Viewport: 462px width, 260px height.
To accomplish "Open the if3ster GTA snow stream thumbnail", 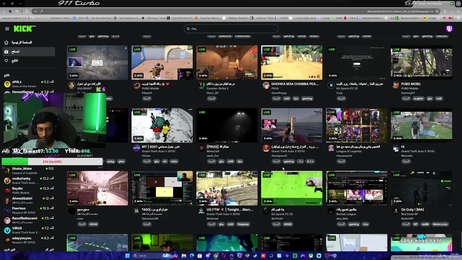I will point(162,125).
